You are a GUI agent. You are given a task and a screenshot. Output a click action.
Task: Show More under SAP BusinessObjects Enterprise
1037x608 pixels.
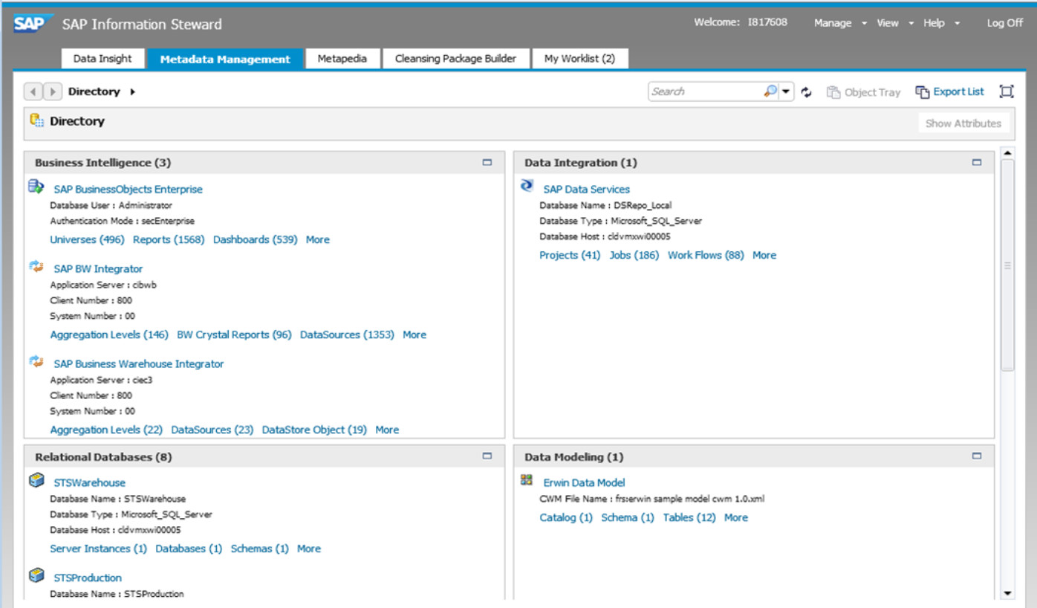(318, 239)
